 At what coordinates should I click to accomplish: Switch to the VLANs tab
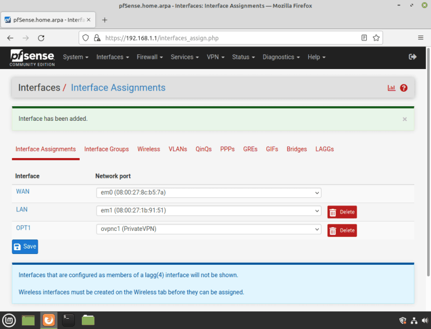click(x=178, y=149)
